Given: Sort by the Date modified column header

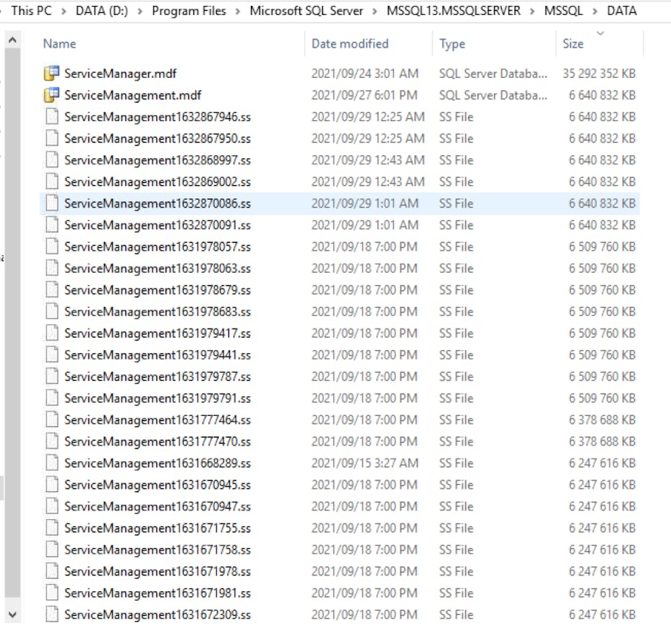Looking at the screenshot, I should tap(348, 43).
